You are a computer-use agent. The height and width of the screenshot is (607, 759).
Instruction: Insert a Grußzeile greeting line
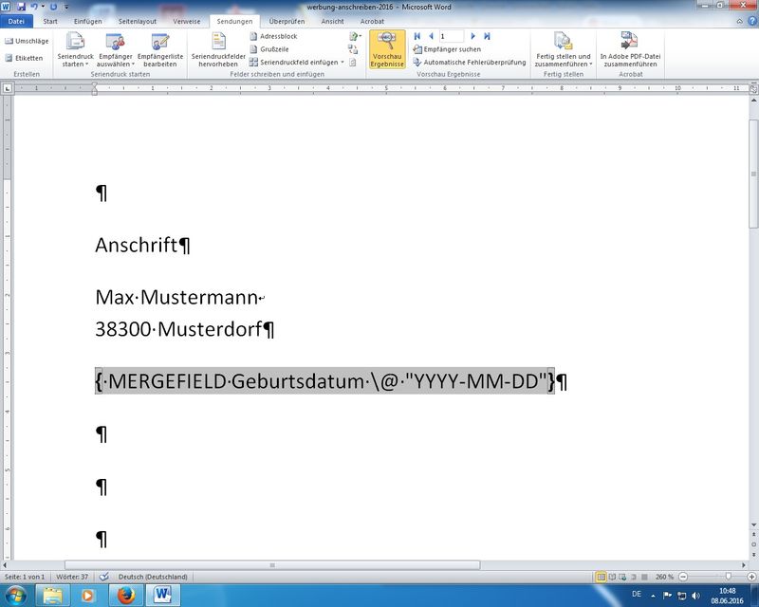point(269,49)
